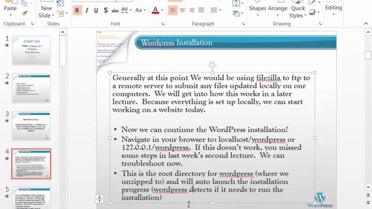Align text left
This screenshot has height=209, width=372.
click(173, 10)
